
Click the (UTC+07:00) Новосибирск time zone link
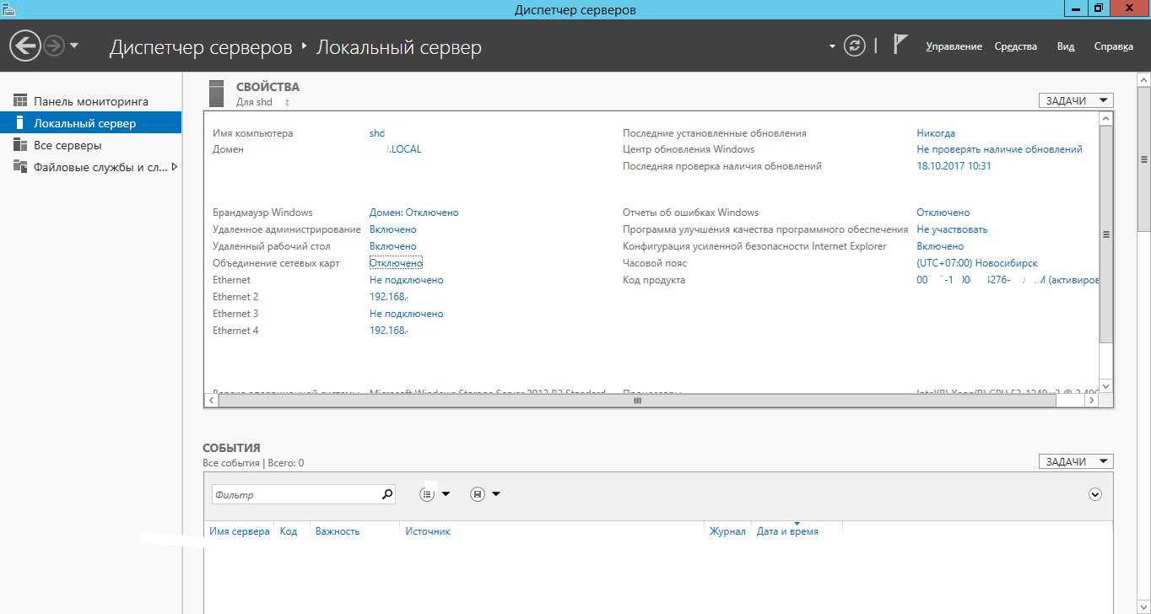tap(977, 263)
